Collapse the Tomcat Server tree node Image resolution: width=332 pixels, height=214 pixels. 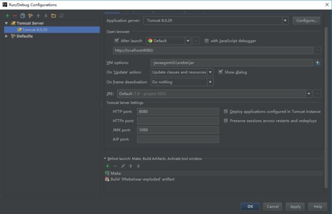click(x=6, y=23)
